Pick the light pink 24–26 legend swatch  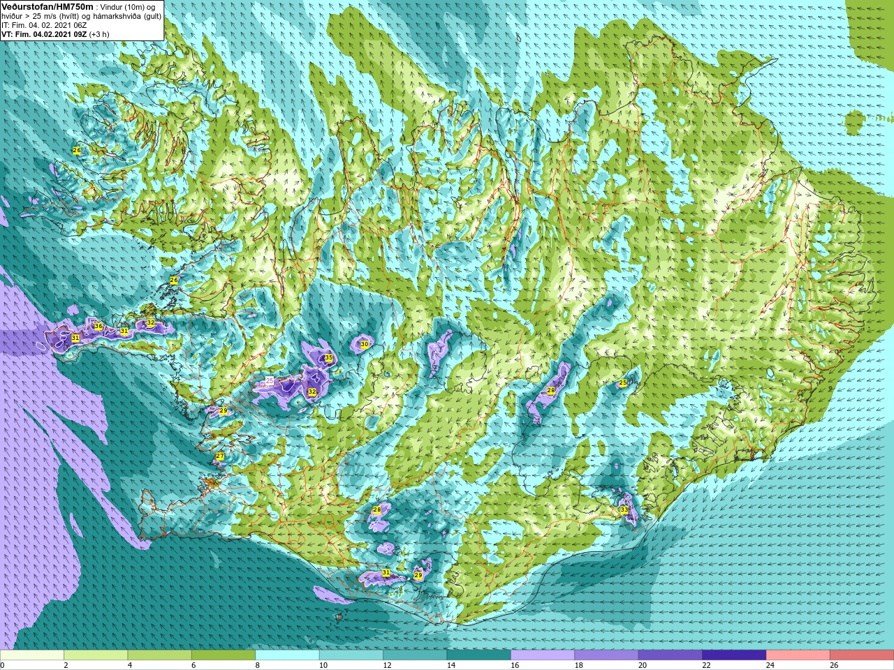tap(798, 655)
